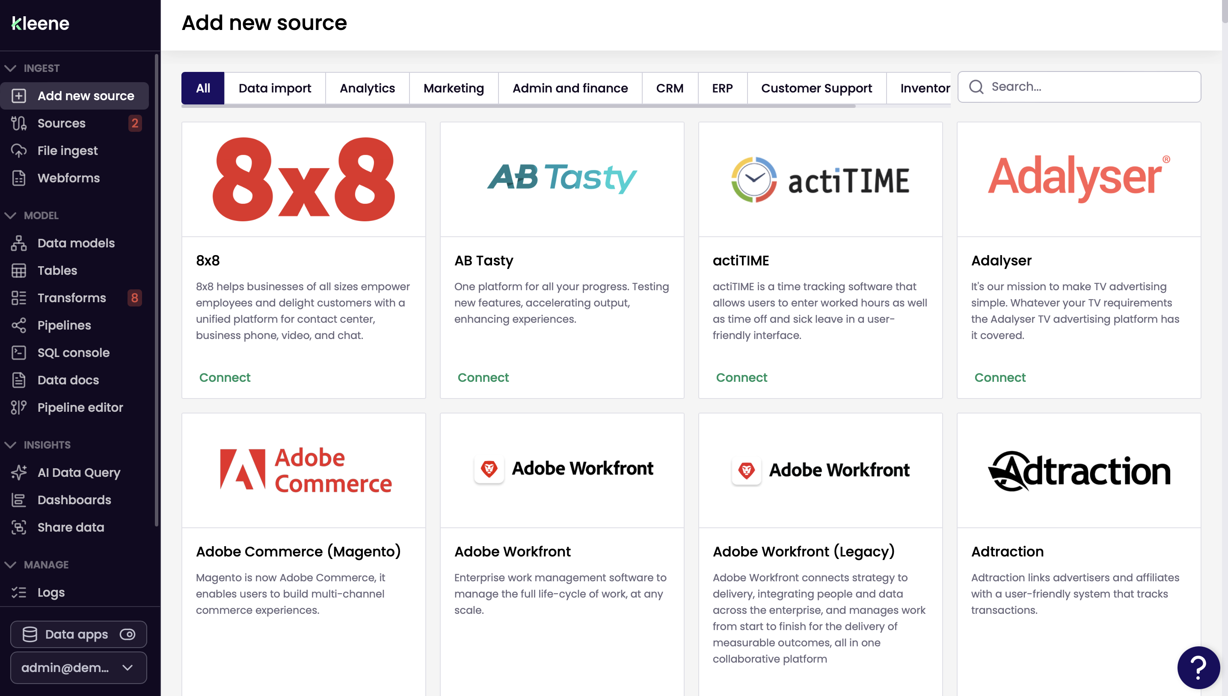
Task: Collapse the INGEST section
Action: (x=11, y=68)
